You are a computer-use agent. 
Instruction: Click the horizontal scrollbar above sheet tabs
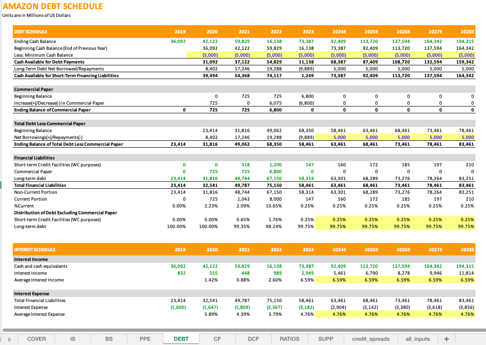(x=243, y=330)
